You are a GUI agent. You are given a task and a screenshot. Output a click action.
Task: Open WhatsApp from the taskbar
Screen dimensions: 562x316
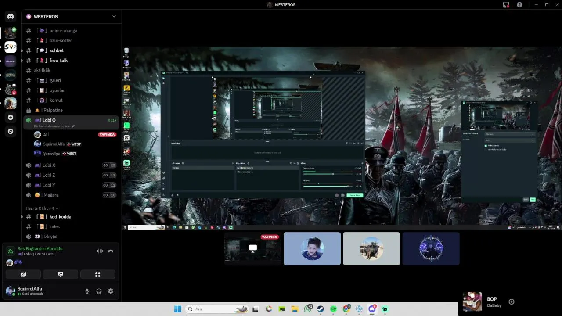(307, 309)
